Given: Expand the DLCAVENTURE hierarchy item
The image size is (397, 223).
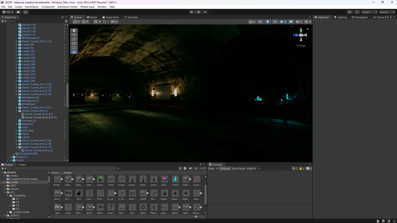Looking at the screenshot, I should coord(14,154).
